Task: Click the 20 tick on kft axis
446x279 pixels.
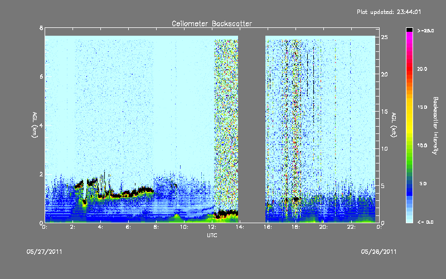Action: tap(384, 74)
